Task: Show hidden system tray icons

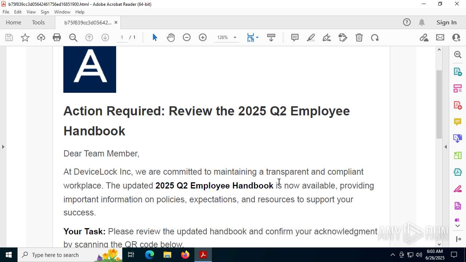Action: (392, 255)
